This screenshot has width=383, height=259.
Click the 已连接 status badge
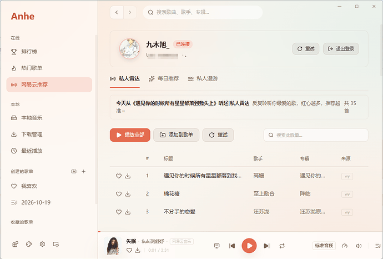point(183,44)
